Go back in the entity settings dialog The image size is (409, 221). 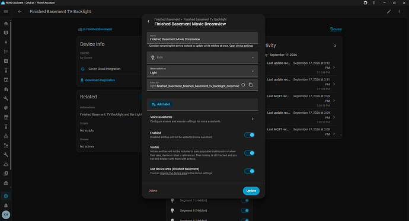[149, 21]
